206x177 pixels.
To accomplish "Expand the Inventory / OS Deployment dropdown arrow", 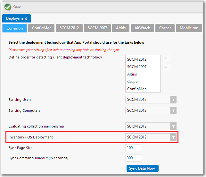I will (x=173, y=137).
